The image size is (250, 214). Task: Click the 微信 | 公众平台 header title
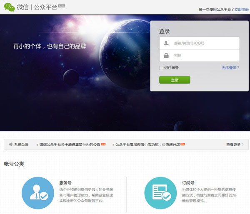[x=37, y=7]
